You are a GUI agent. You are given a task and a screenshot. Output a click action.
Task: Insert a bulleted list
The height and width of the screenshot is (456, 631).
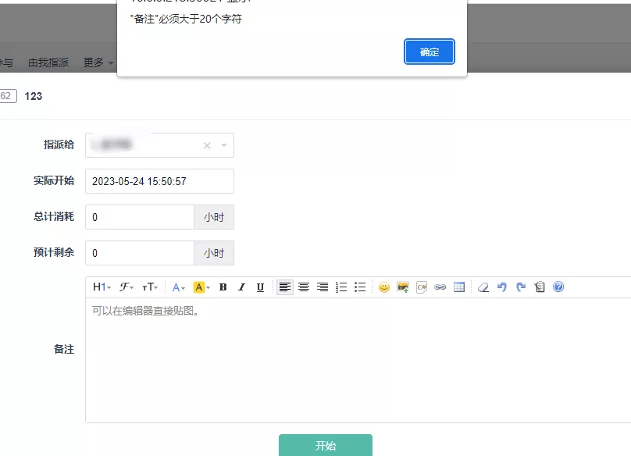(360, 287)
